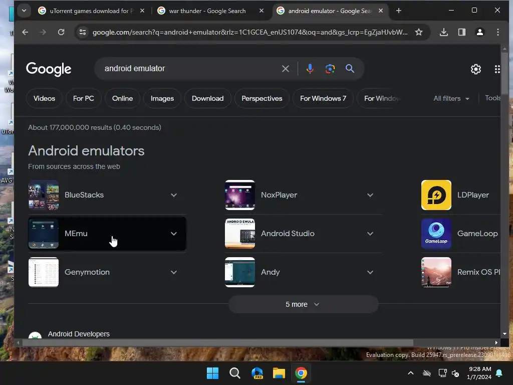This screenshot has height=385, width=513.
Task: Open the Windows Start menu
Action: [x=212, y=373]
